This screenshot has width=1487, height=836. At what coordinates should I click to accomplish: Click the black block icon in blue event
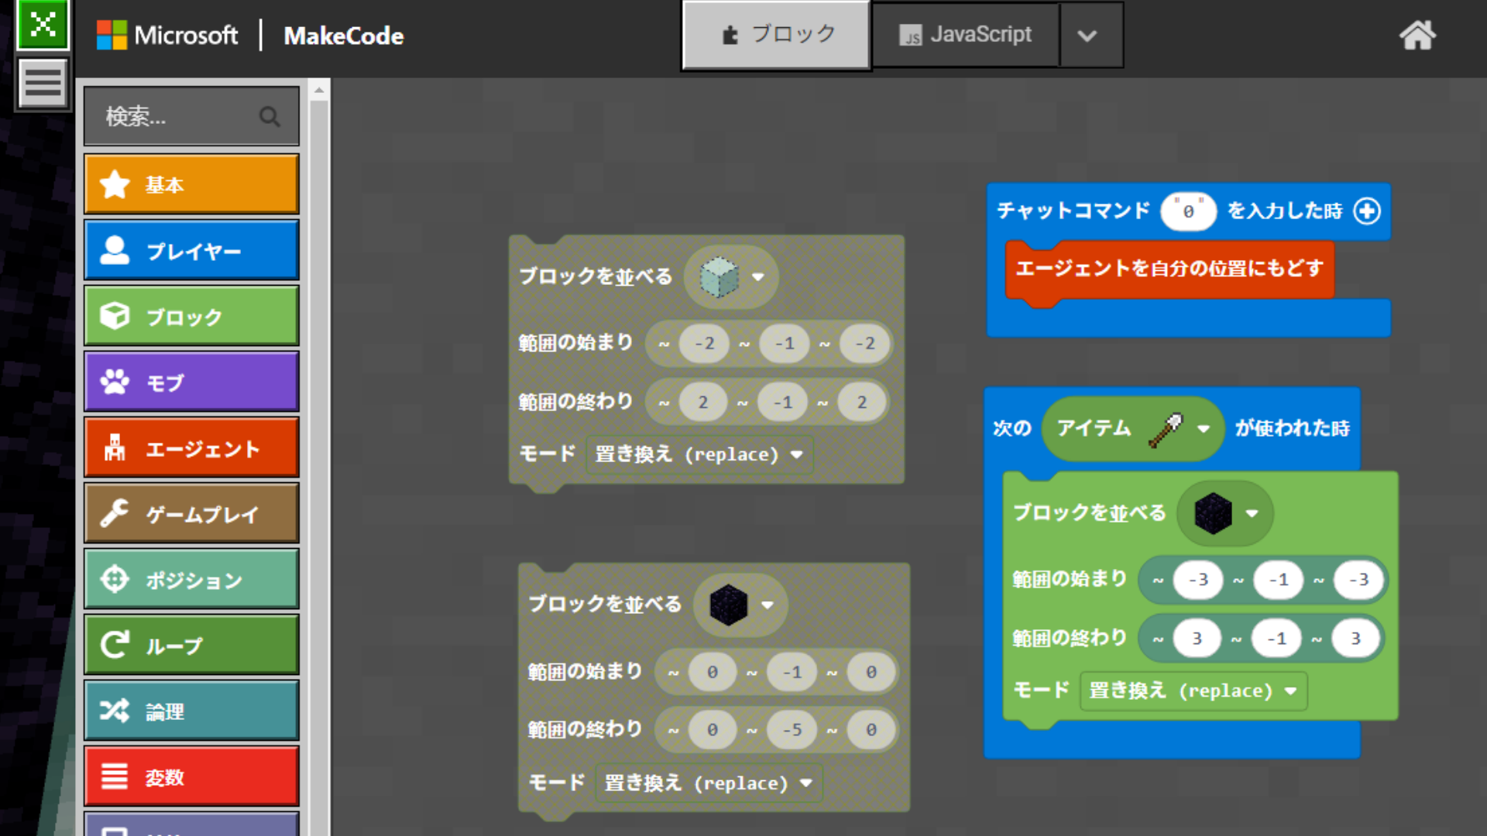(1213, 513)
